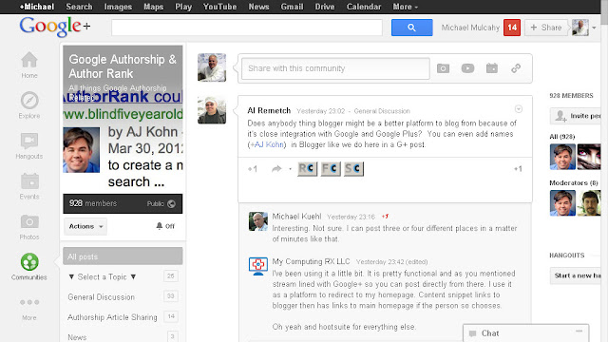Click the second member photo under All (928)

click(x=589, y=157)
